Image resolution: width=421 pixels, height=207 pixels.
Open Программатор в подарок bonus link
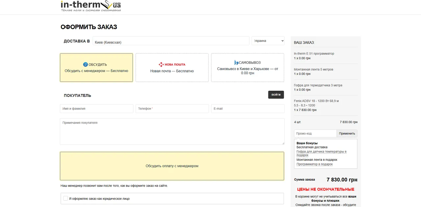coord(314,164)
